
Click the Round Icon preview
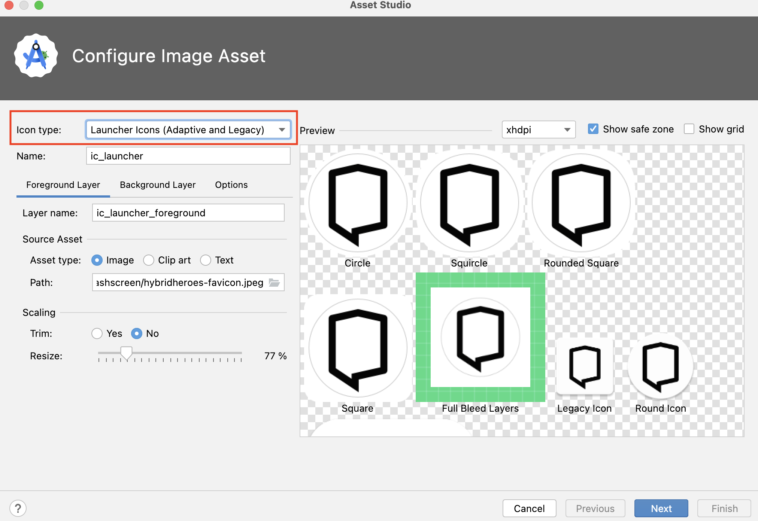tap(660, 366)
